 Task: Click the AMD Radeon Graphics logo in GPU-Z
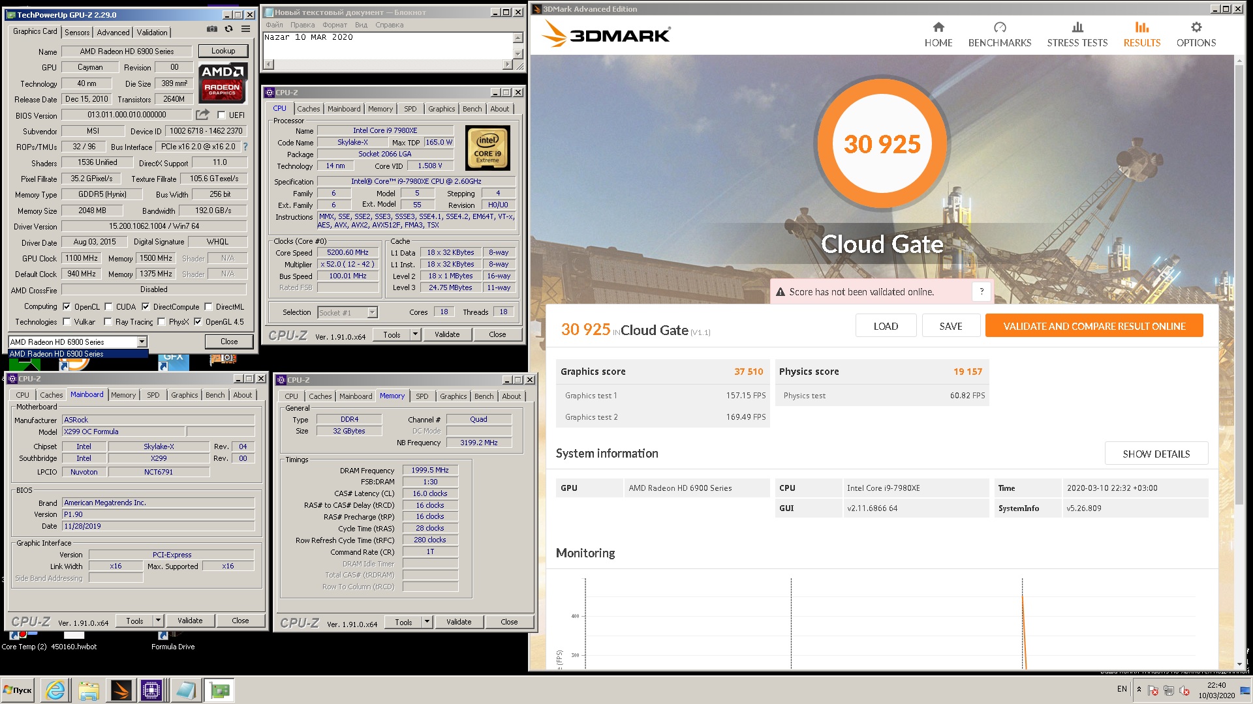[223, 83]
